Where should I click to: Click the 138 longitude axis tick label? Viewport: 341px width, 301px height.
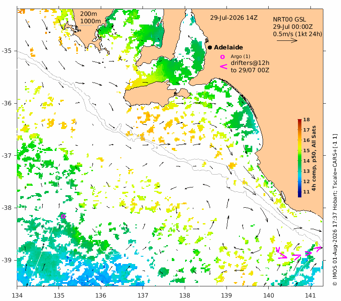pyautogui.click(x=185, y=295)
